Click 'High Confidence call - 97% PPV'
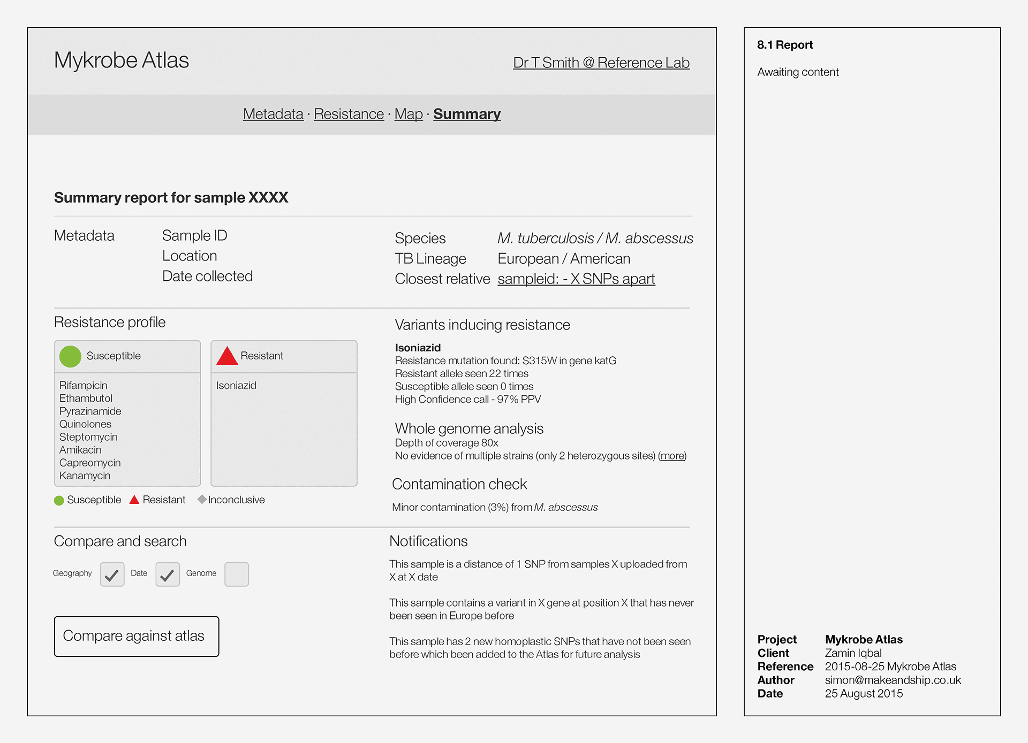This screenshot has width=1028, height=743. pos(468,399)
